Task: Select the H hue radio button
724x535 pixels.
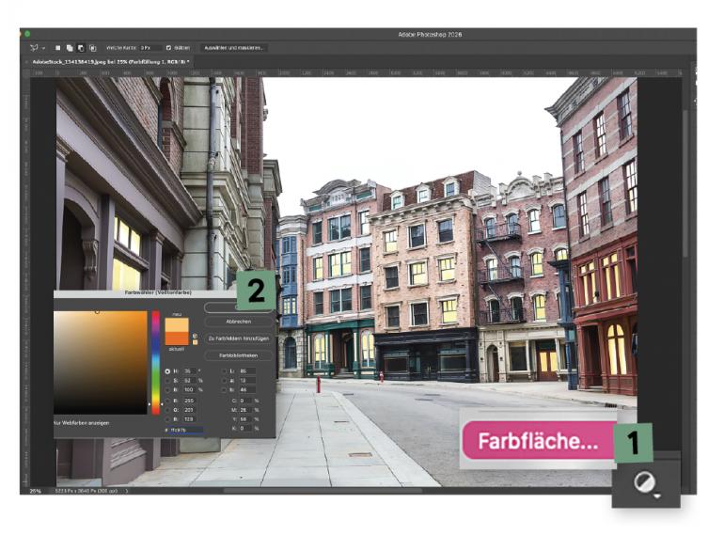Action: [x=167, y=371]
